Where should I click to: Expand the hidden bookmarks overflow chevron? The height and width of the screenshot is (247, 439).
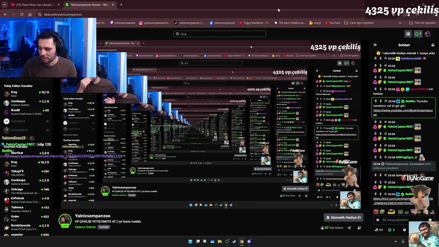(x=400, y=23)
